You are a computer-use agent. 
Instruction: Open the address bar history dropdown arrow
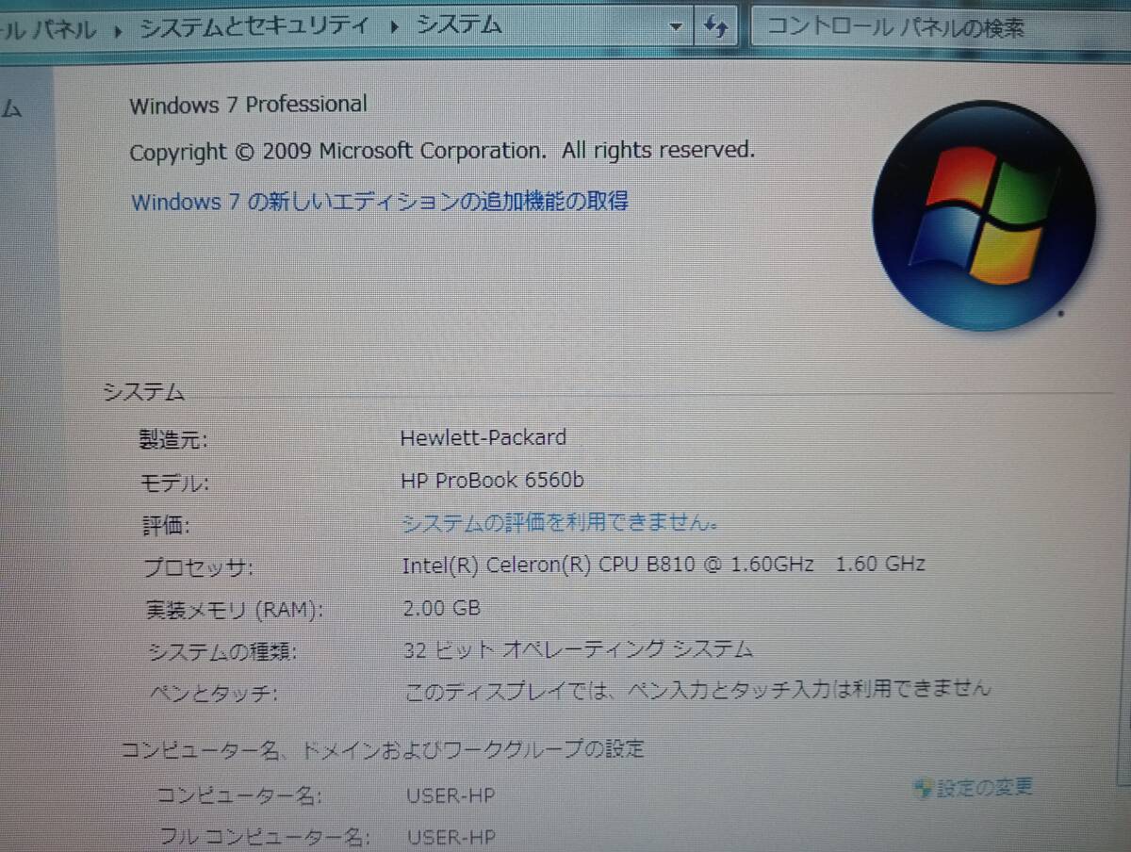676,27
